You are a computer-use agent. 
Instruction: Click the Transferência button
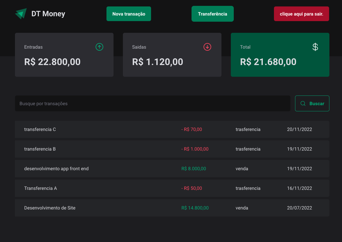pyautogui.click(x=212, y=13)
